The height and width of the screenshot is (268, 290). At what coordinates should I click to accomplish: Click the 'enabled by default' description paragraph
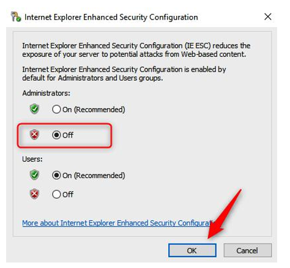pyautogui.click(x=124, y=73)
